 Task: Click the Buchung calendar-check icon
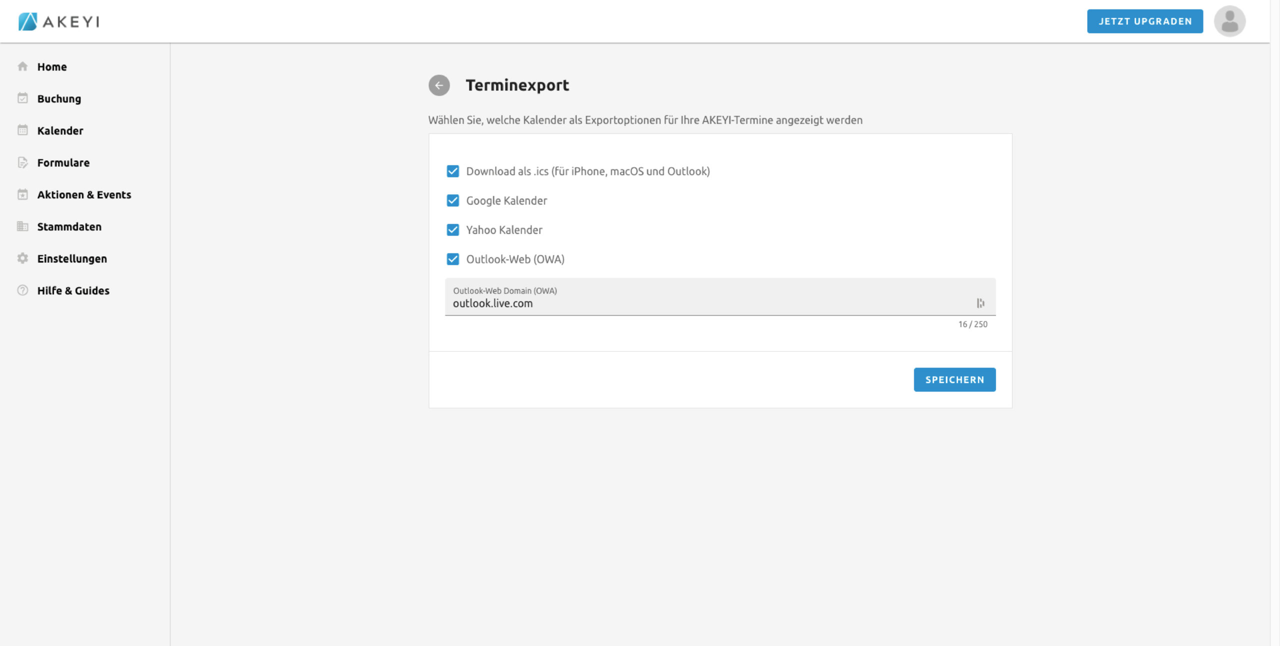click(22, 98)
